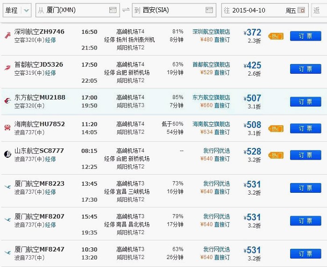
Task: Click stopover text 经停 南昌 昌北机场
Action: click(127, 225)
